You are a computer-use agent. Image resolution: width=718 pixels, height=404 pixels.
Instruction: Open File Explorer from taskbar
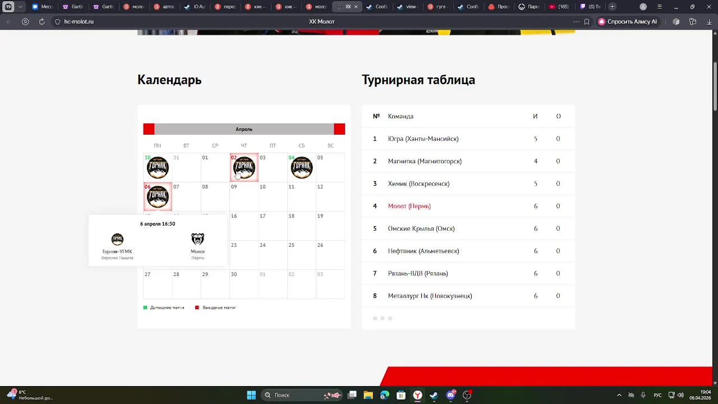[369, 395]
